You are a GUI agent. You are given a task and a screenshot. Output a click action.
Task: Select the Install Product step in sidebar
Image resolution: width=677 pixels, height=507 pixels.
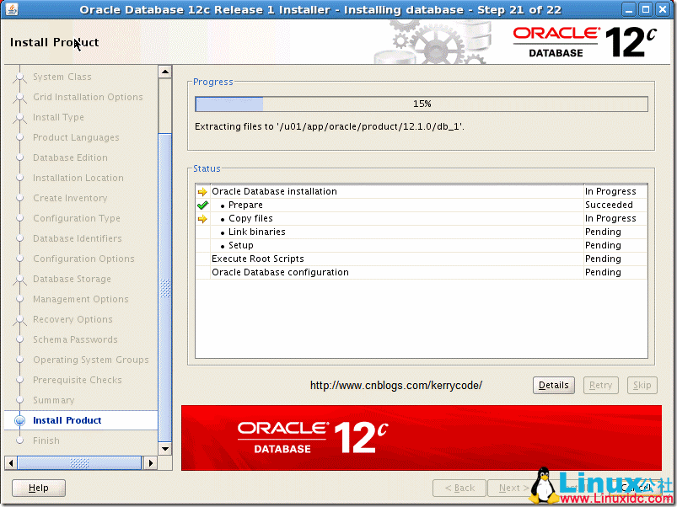66,420
